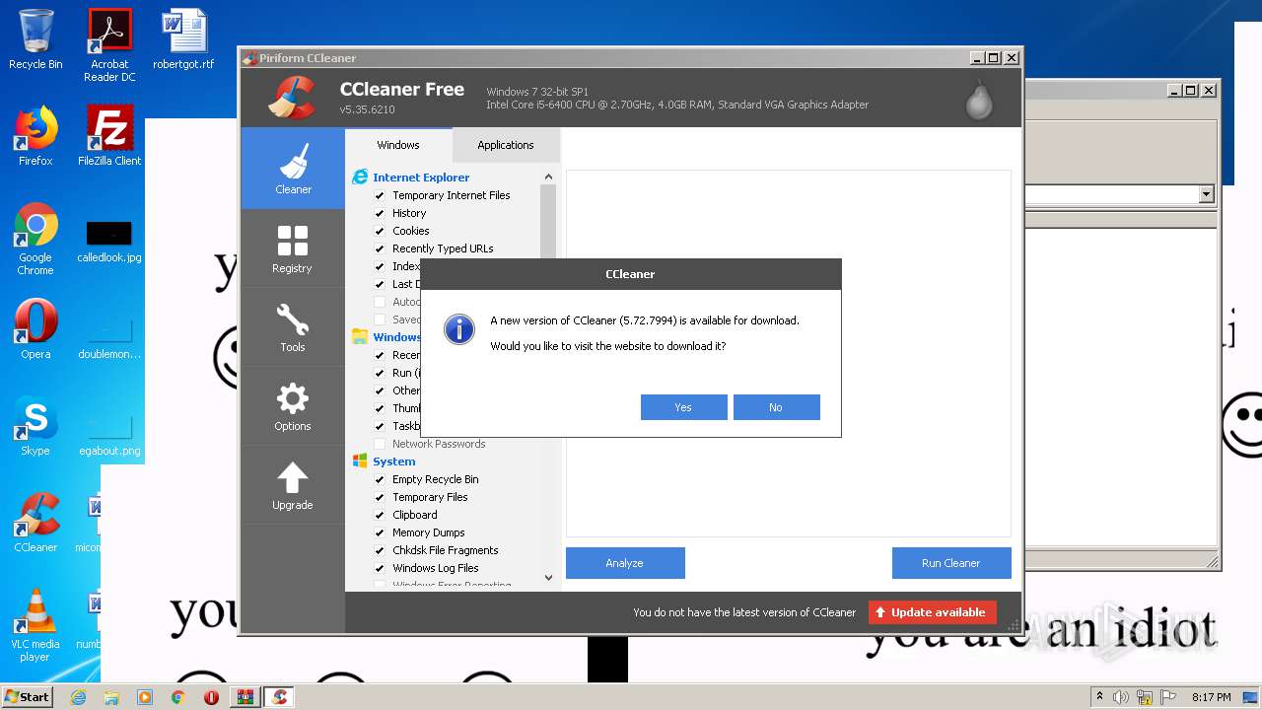
Task: Open Recycle Bin desktop icon
Action: (x=35, y=39)
